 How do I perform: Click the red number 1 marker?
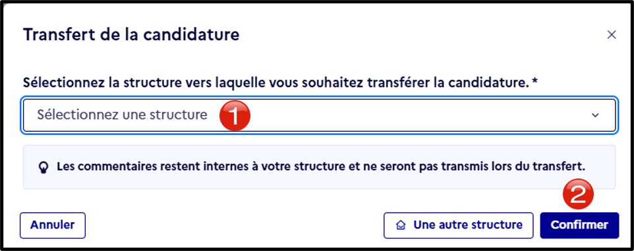pos(235,115)
